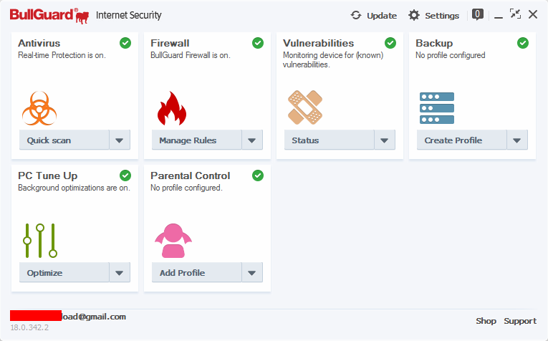The width and height of the screenshot is (548, 341).
Task: Expand the Add Profile dropdown arrow
Action: tap(252, 272)
